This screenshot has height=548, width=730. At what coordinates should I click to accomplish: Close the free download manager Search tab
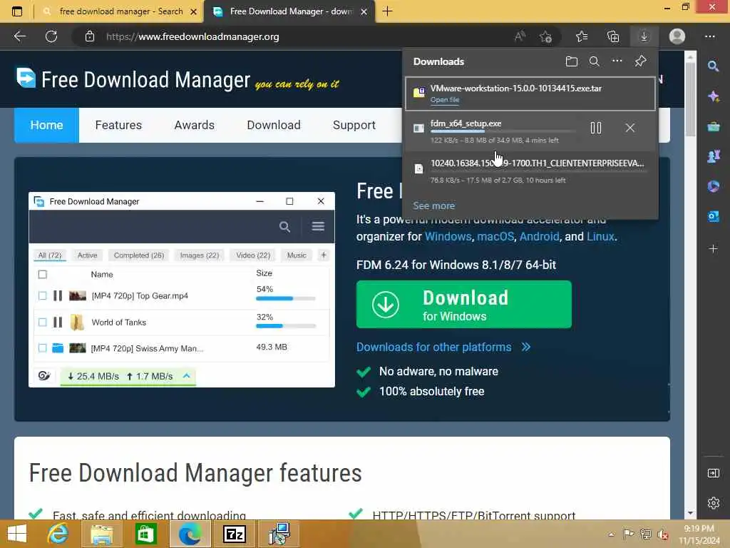pyautogui.click(x=194, y=11)
